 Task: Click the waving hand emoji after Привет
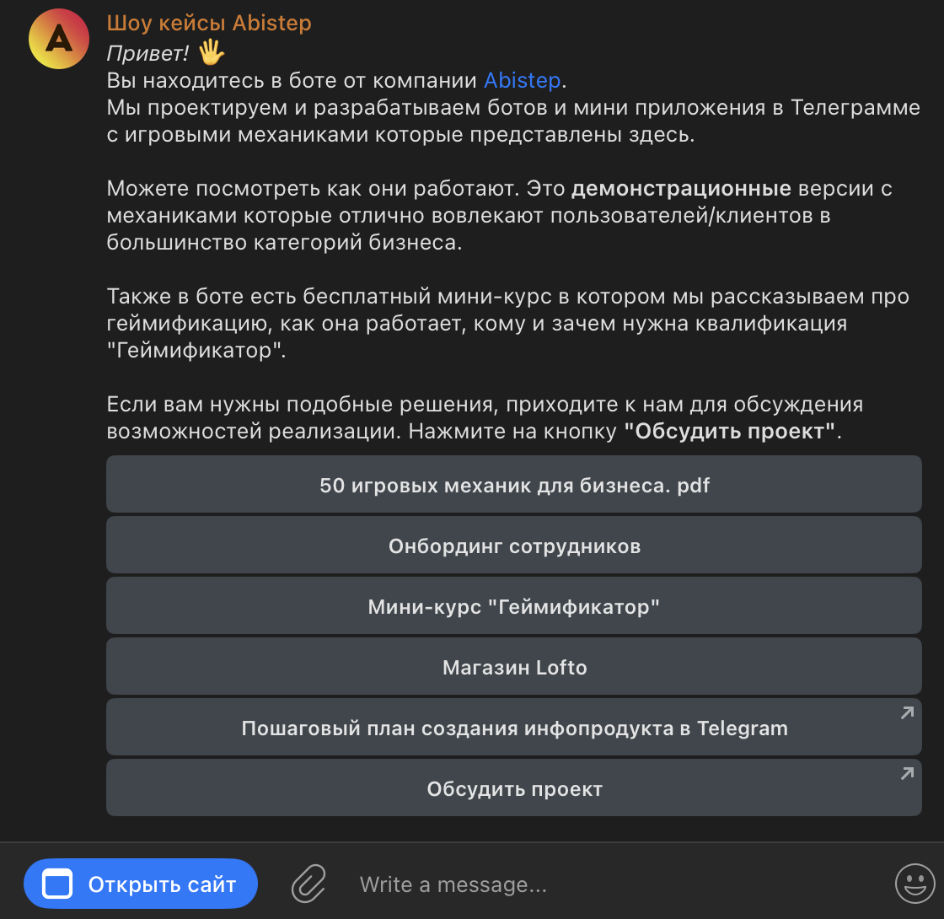click(211, 54)
